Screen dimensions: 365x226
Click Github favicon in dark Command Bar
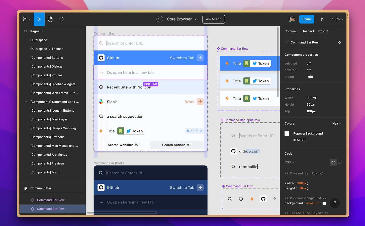coord(101,187)
